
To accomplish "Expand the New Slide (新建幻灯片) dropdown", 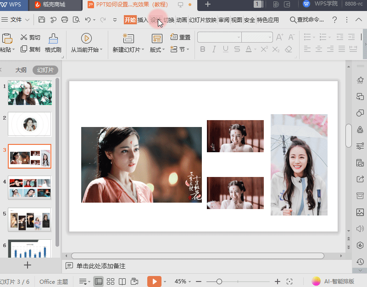I will point(143,50).
